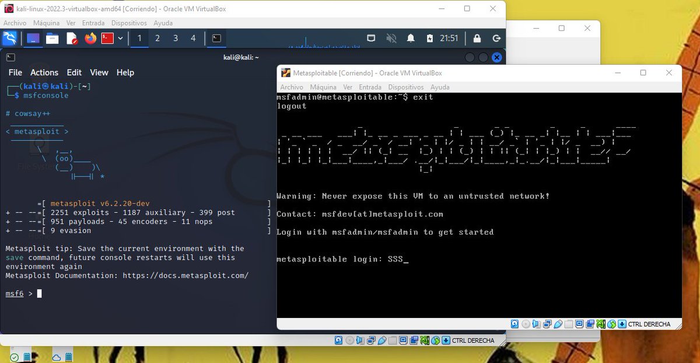Click CTRL DERECHA host key in Metasploitable window

coord(649,324)
